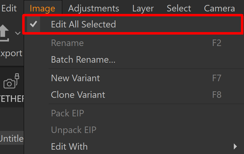Expand the chevron next to Export
Viewport: 244px width, 154px height.
(x=18, y=33)
